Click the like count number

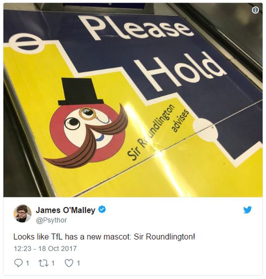[78, 263]
